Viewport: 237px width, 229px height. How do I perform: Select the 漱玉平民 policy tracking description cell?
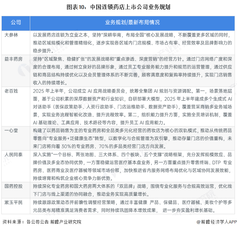(x=132, y=206)
